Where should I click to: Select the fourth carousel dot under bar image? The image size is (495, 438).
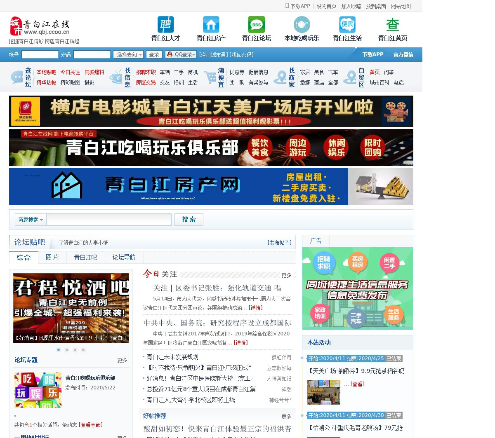[83, 350]
